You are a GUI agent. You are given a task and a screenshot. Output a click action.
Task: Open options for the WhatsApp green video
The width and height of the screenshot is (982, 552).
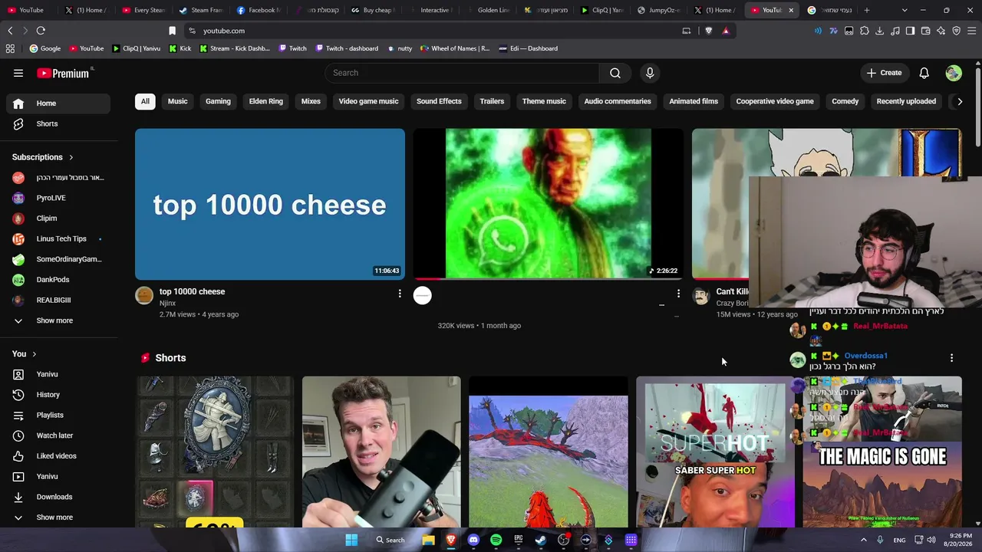pos(678,293)
